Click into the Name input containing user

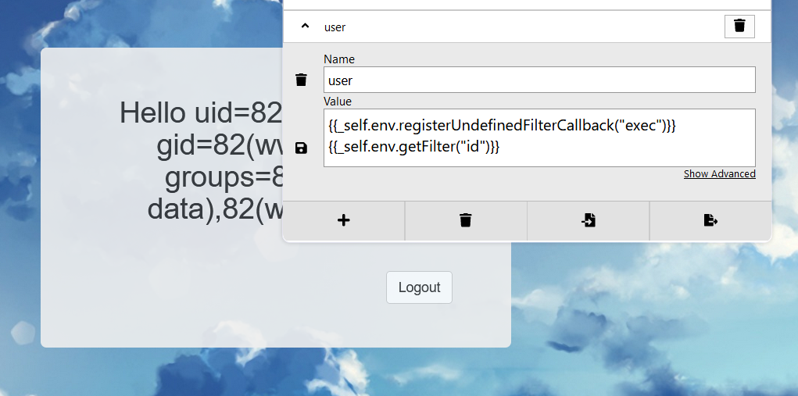tap(539, 80)
